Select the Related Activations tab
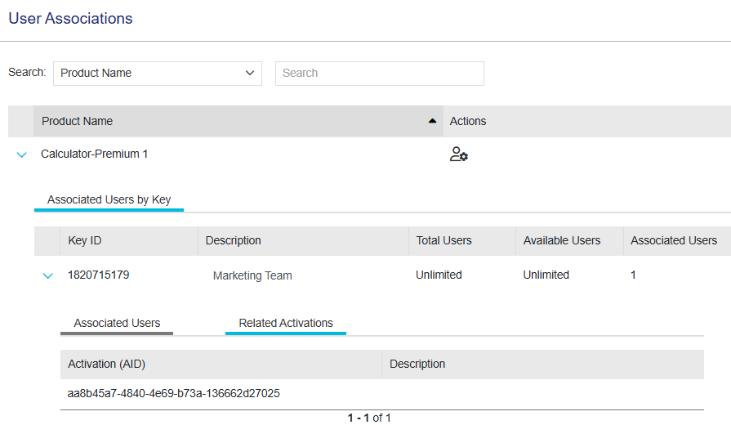This screenshot has height=425, width=731. point(286,323)
